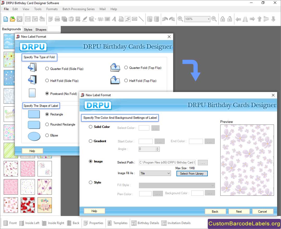Click the closed padlock lock icon
Viewport: 281px width, 229px height.
[x=223, y=19]
